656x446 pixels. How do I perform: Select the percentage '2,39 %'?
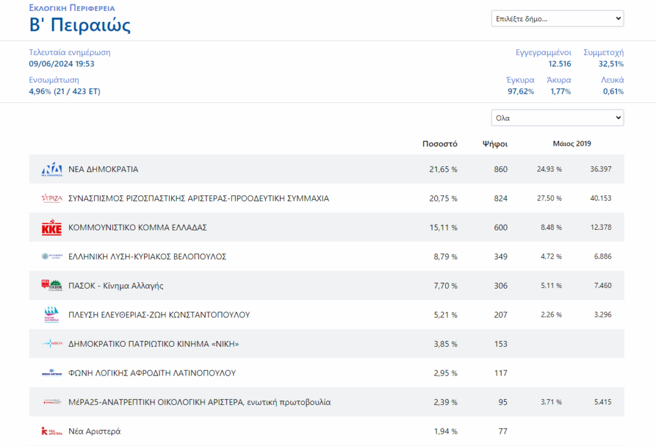(x=446, y=402)
